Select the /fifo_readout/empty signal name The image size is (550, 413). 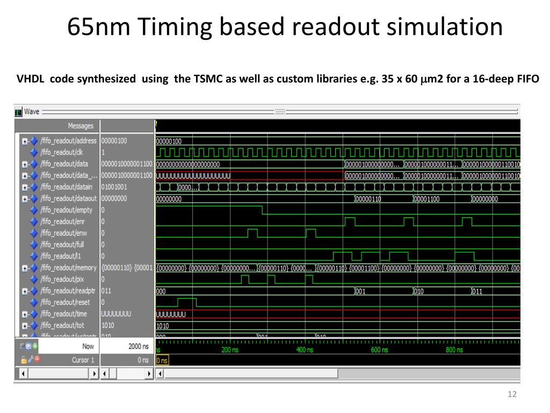pyautogui.click(x=66, y=210)
